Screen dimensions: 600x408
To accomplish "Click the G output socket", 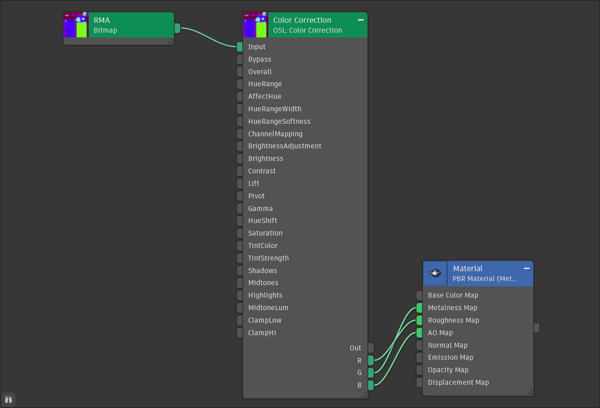I will (x=371, y=373).
